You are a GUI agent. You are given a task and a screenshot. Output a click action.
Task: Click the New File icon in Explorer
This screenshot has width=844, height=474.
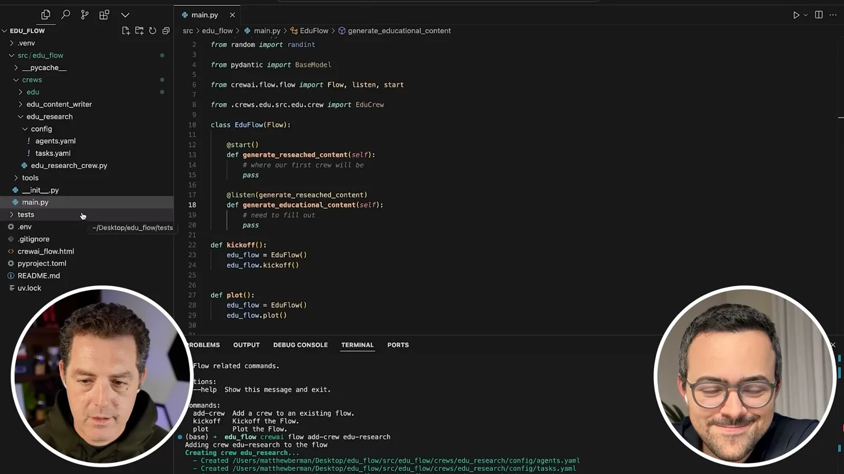[126, 31]
